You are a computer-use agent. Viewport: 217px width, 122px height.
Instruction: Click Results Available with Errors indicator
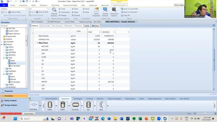coord(11,114)
